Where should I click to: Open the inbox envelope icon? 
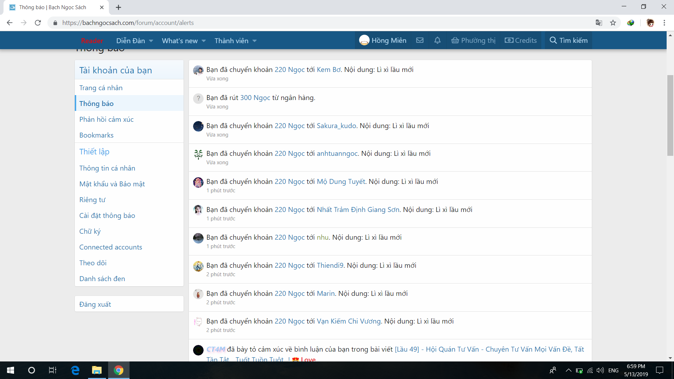coord(419,40)
